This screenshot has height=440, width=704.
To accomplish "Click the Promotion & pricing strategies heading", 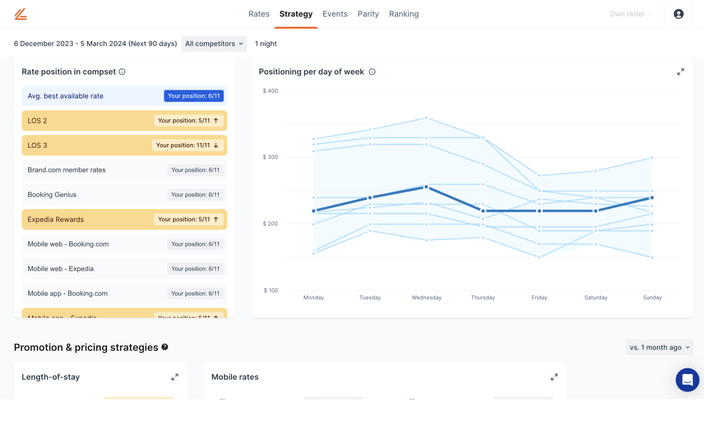I will point(86,347).
